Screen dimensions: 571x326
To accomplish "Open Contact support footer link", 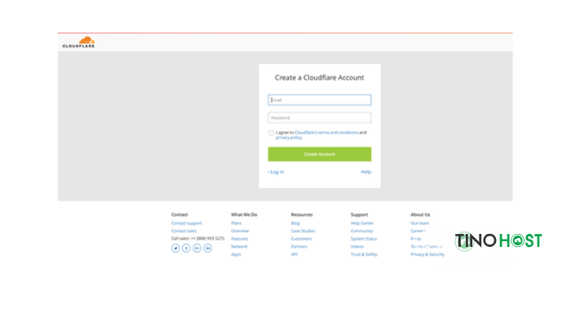I will click(187, 223).
